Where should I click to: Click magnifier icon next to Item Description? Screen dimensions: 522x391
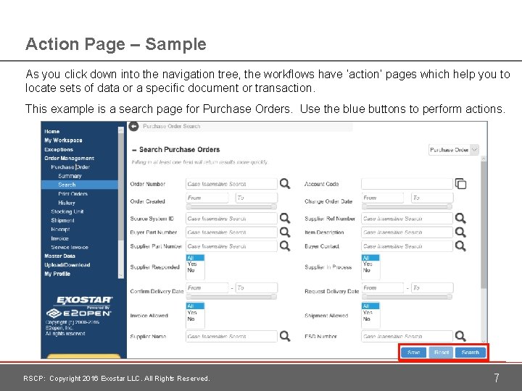click(460, 232)
